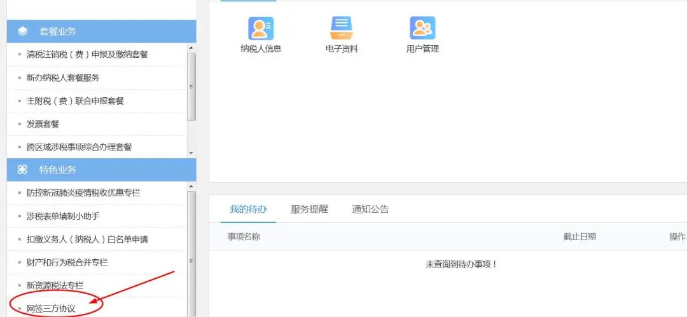Open 防控新冠肺炎疫情税收优惠专栏
Image resolution: width=687 pixels, height=317 pixels.
pos(83,193)
